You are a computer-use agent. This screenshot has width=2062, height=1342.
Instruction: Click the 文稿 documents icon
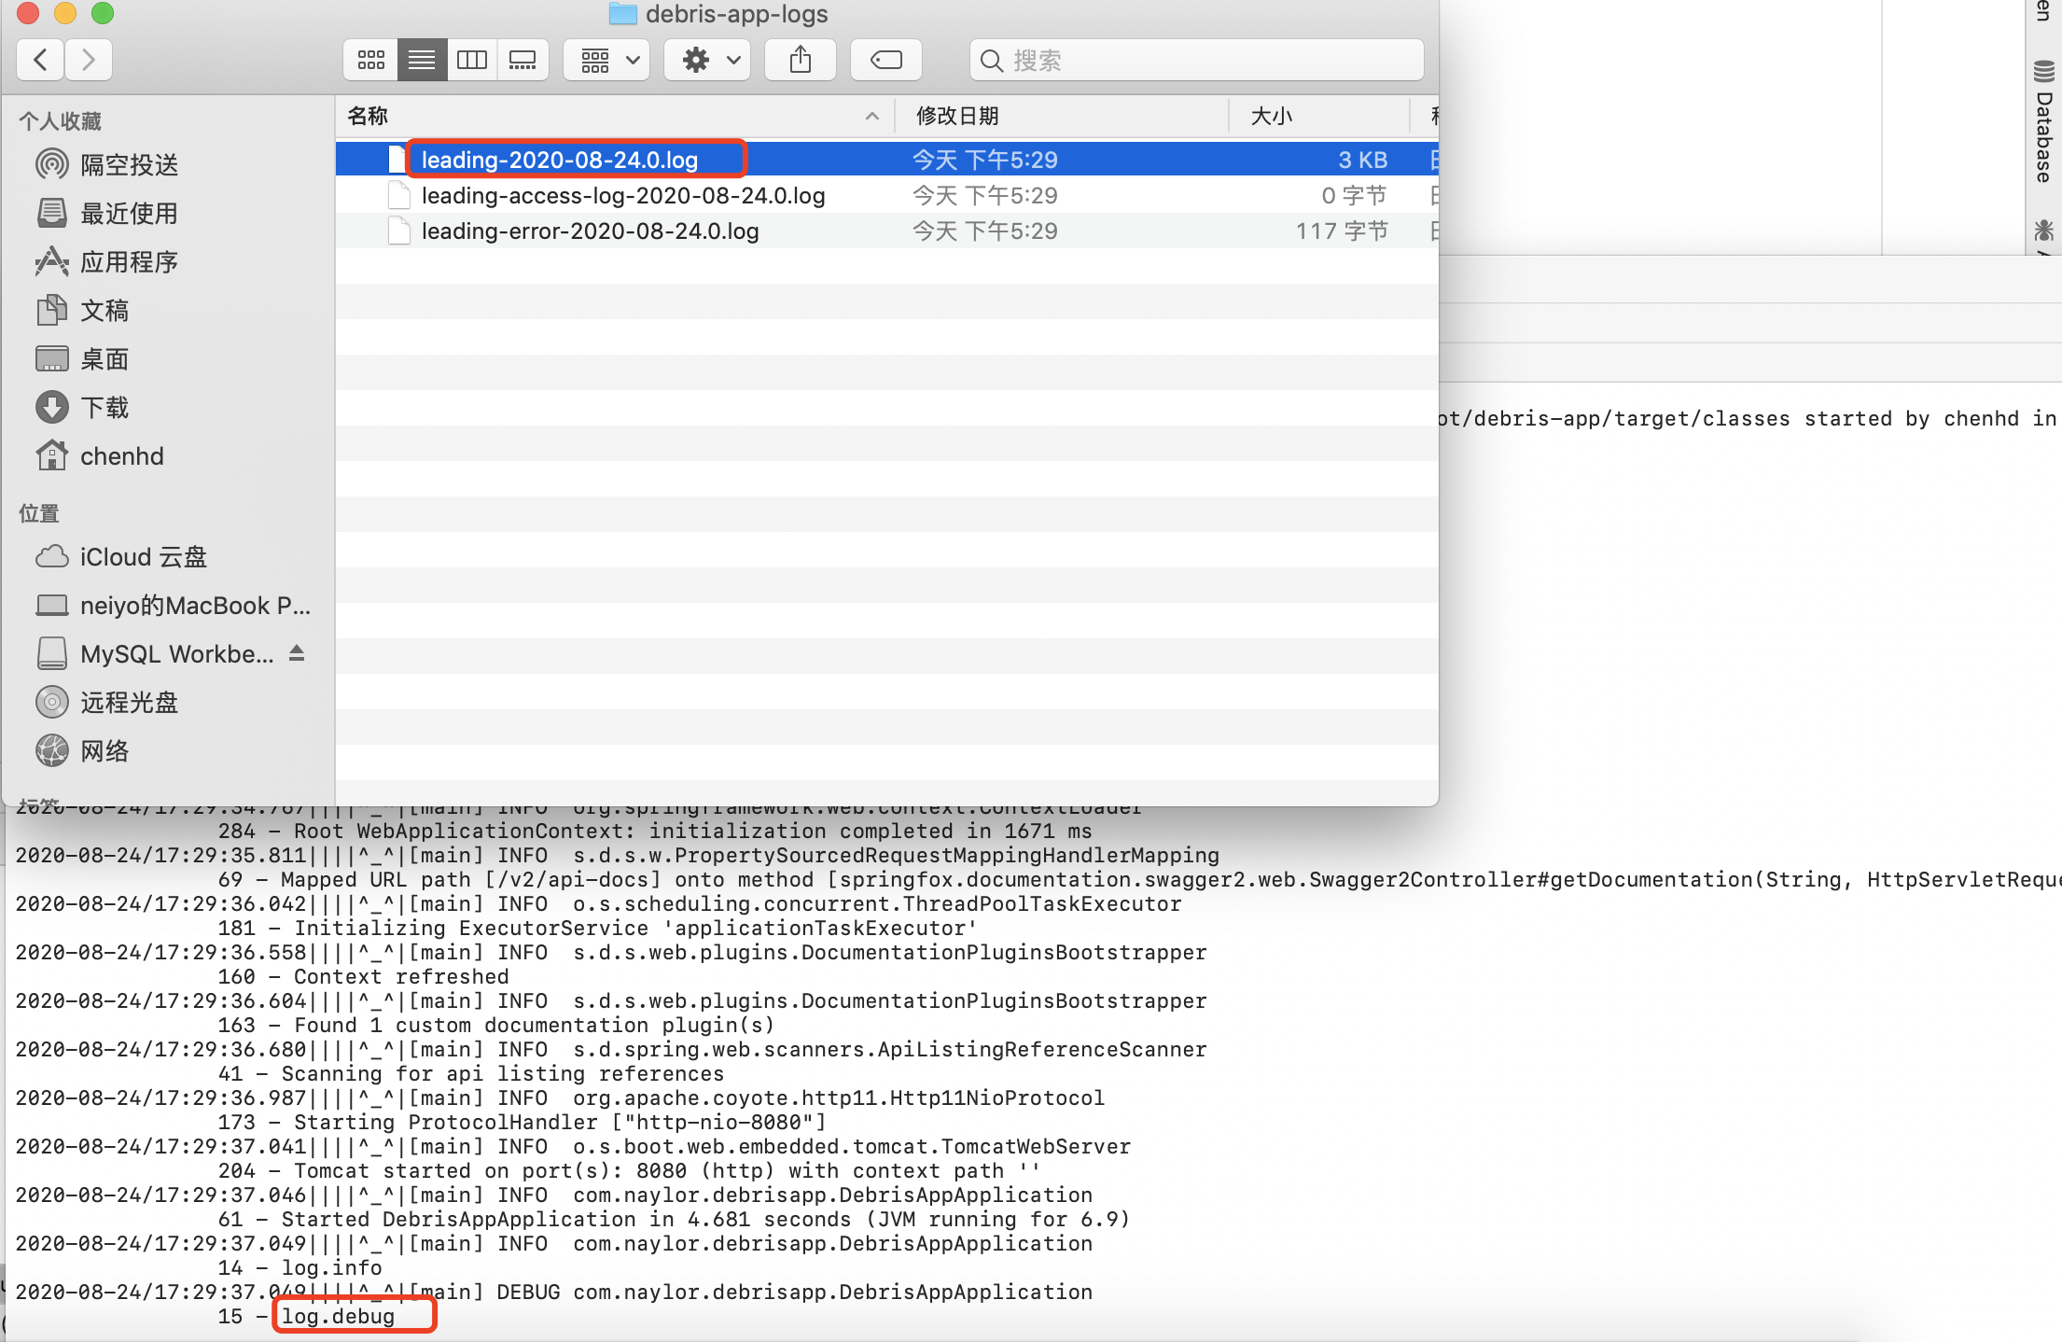point(52,310)
